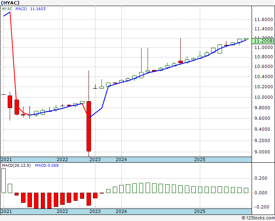Click 2021 on the price chart timeline
This screenshot has width=275, height=221.
pos(6,159)
